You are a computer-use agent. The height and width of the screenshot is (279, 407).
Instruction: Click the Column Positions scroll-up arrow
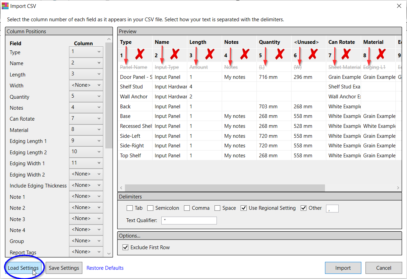click(x=109, y=39)
